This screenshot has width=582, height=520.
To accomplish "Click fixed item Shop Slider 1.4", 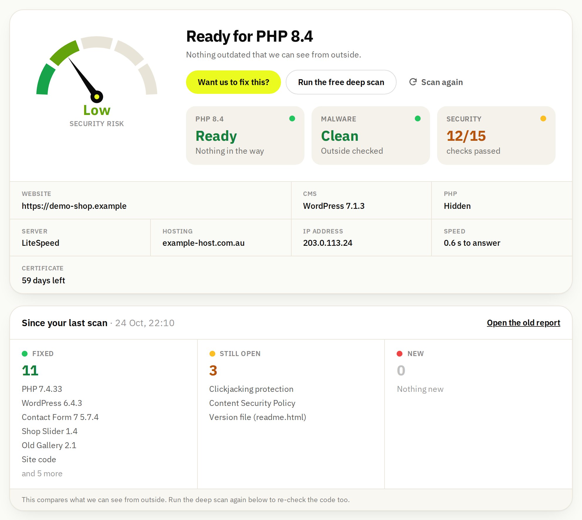I will click(50, 431).
